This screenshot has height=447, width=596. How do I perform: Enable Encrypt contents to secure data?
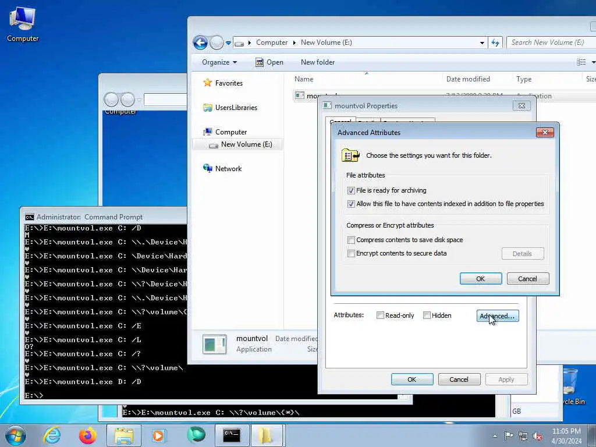351,253
